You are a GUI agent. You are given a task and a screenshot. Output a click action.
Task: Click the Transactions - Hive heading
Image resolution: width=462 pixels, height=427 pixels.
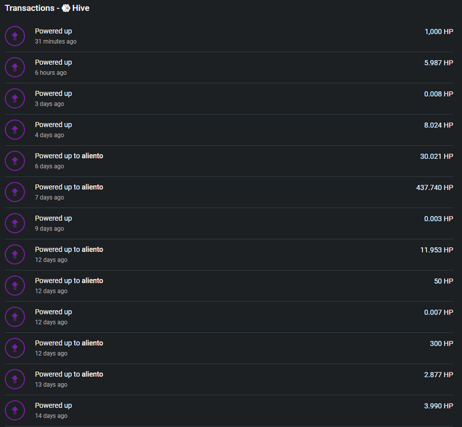(x=47, y=8)
